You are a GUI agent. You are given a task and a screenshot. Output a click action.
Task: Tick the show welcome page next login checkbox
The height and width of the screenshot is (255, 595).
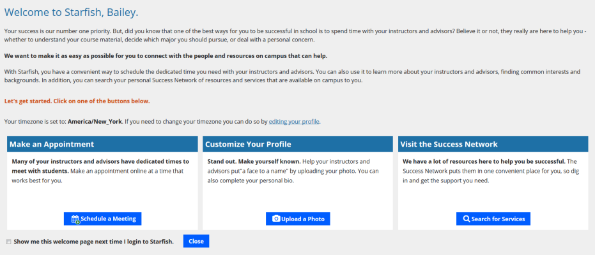pyautogui.click(x=9, y=242)
